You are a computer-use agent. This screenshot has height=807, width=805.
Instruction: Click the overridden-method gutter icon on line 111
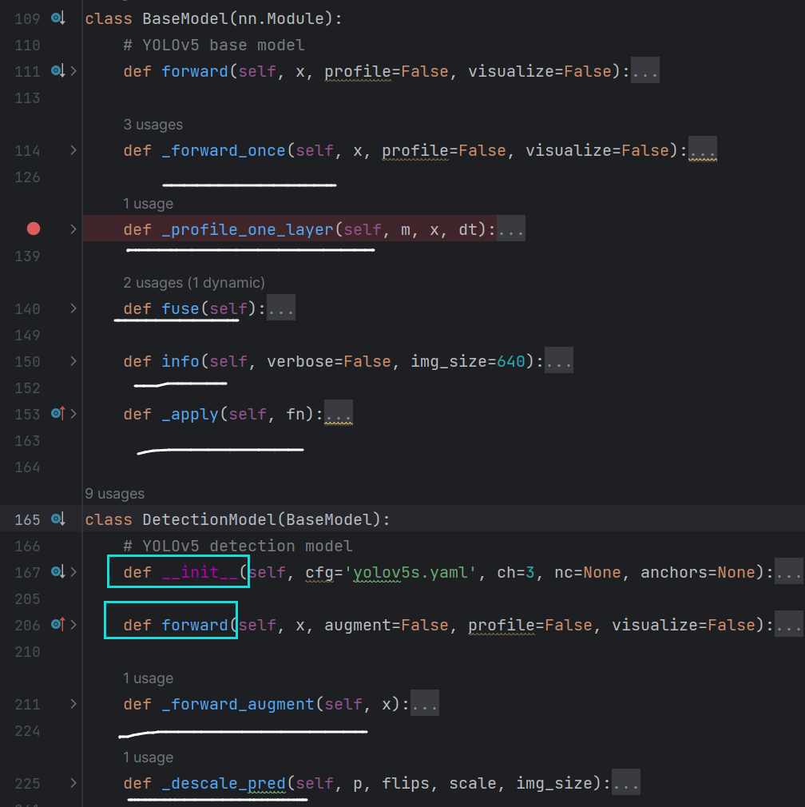58,71
